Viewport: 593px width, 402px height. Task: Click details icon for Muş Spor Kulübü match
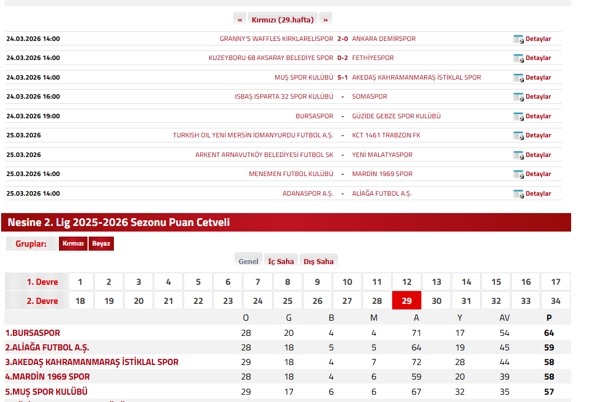[x=518, y=78]
